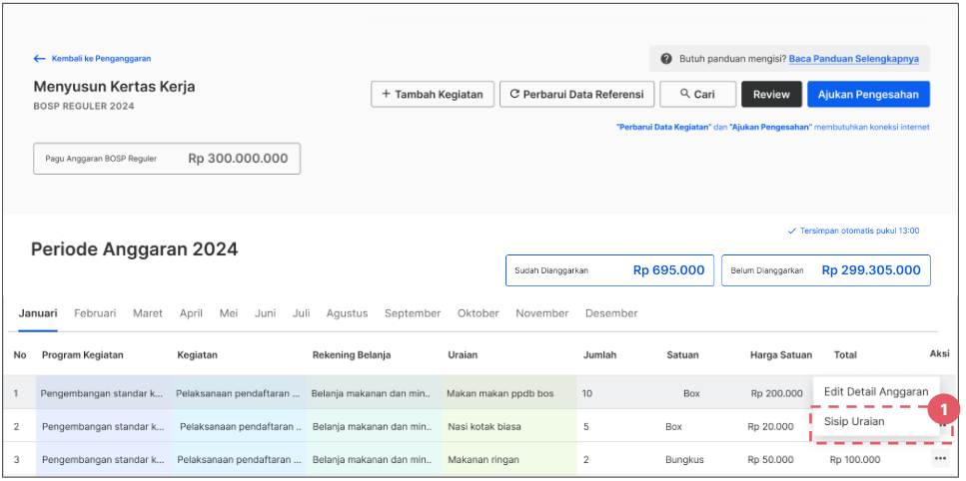Screen dimensions: 966x481
Task: Click the Satuan column header
Action: (x=682, y=355)
